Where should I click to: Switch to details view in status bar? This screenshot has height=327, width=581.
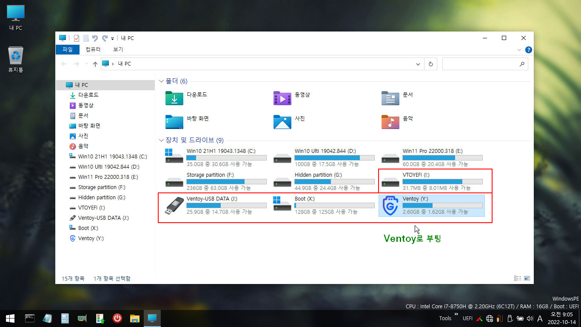click(518, 278)
